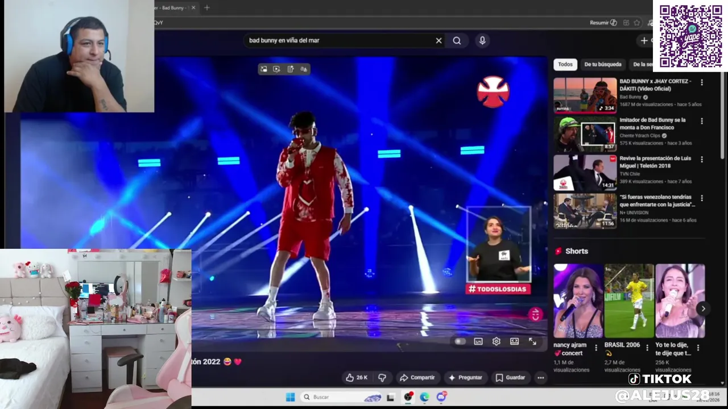Click the Preguntar button

tap(465, 377)
